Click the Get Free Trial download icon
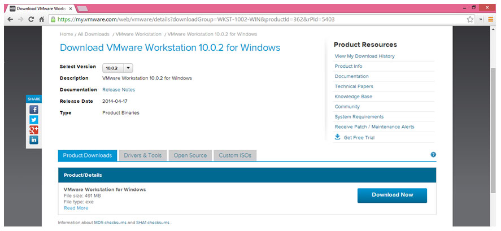This screenshot has width=501, height=231. point(337,137)
